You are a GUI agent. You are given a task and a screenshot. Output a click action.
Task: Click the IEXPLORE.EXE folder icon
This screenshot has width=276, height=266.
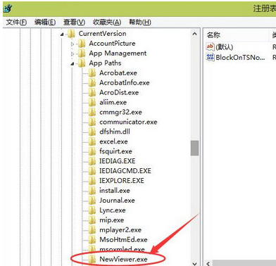[x=92, y=181]
